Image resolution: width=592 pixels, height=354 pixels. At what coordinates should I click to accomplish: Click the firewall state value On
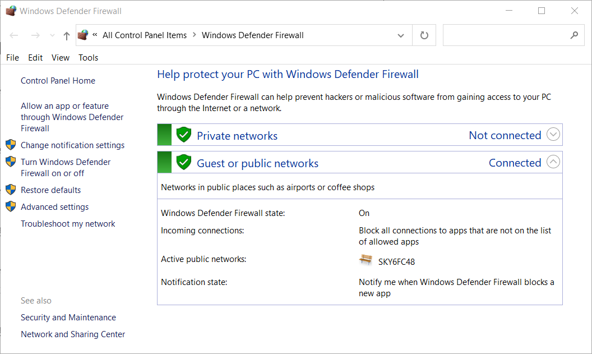click(x=364, y=213)
